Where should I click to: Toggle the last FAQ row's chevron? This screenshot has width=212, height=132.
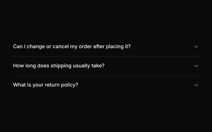196,85
